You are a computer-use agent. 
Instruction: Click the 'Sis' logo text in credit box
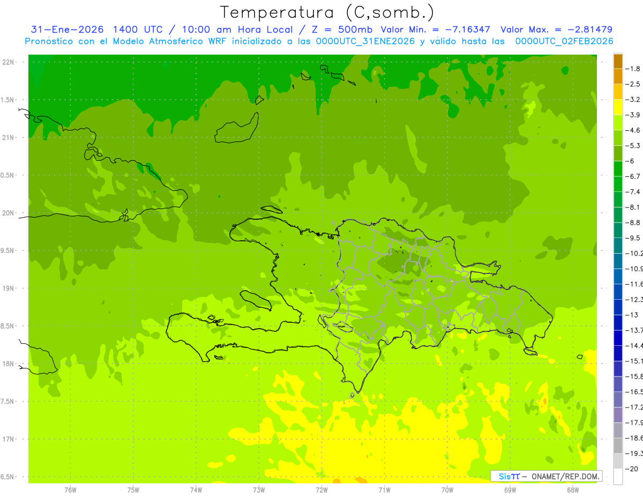tap(504, 476)
